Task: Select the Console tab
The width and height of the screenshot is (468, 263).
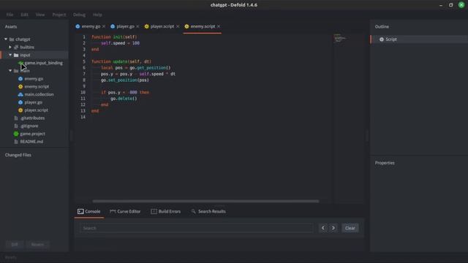Action: point(89,211)
